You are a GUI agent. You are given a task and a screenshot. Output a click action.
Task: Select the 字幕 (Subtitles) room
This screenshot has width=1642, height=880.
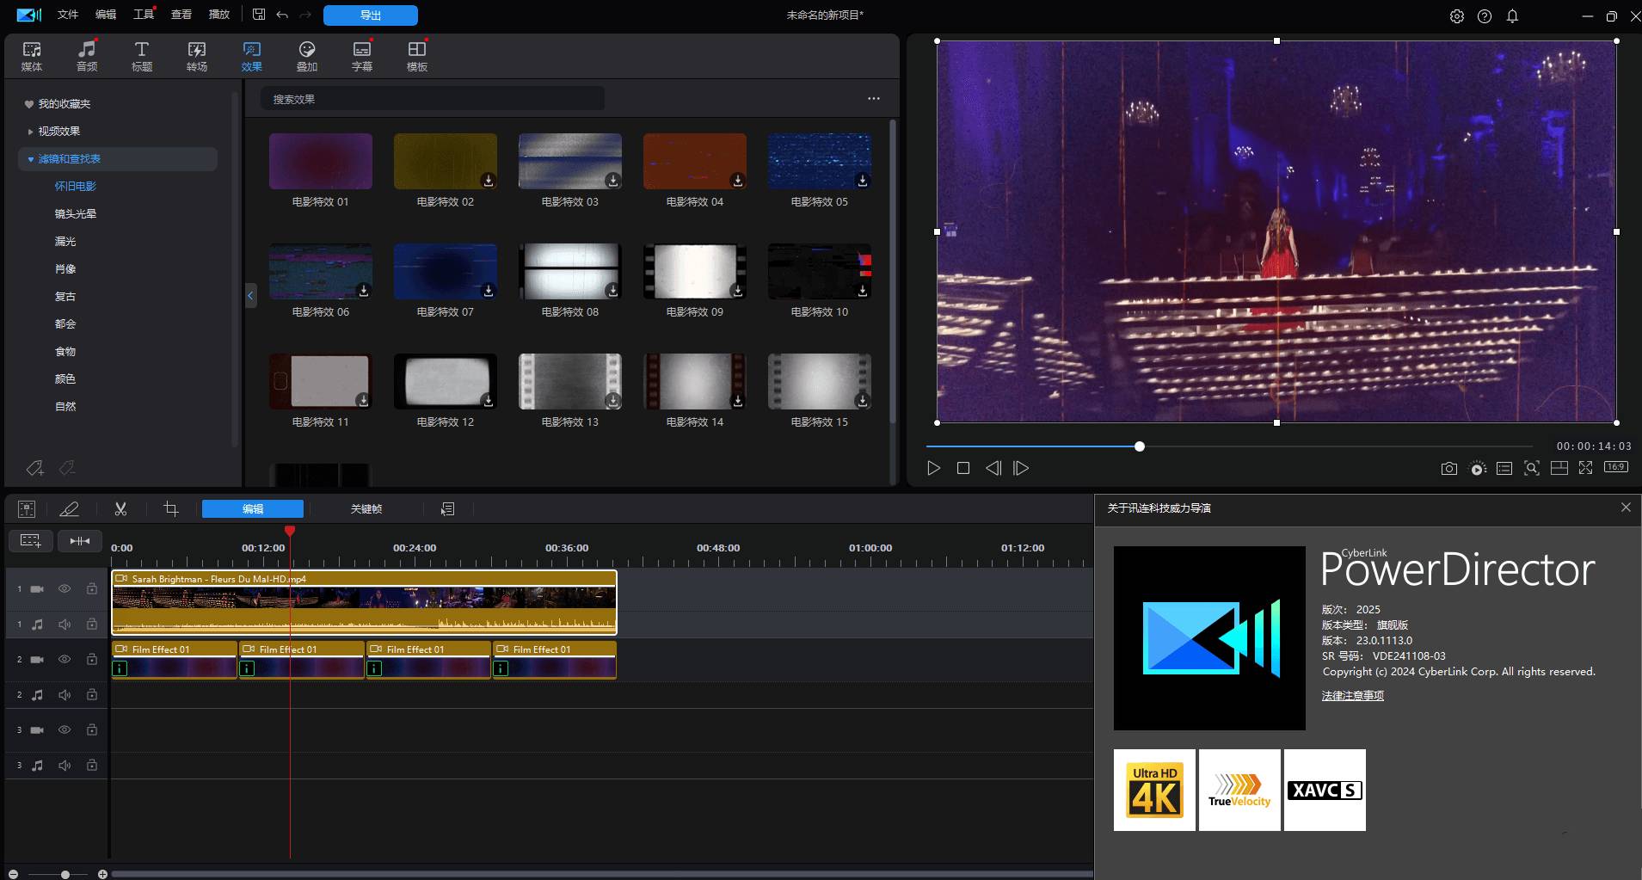click(361, 55)
